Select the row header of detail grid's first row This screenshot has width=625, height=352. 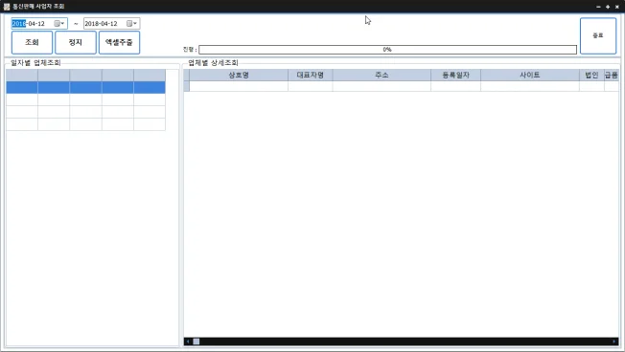187,86
